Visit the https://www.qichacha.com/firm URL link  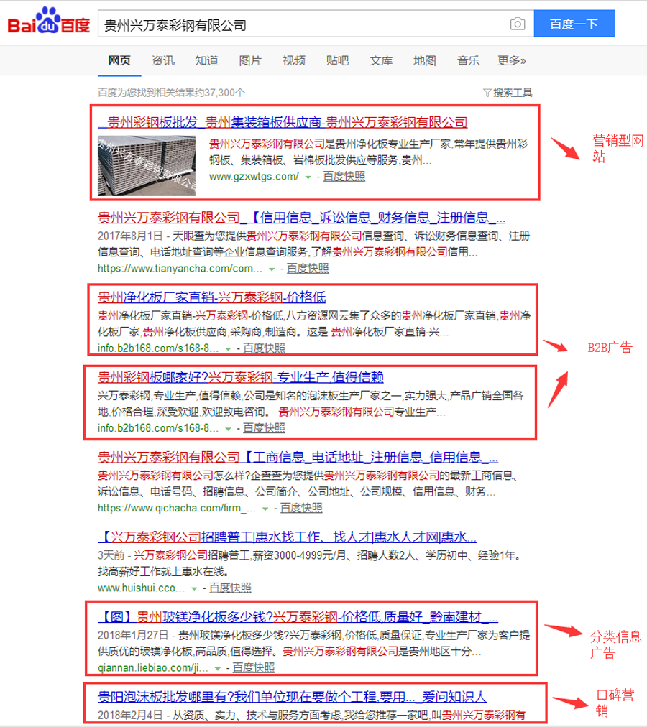click(177, 508)
